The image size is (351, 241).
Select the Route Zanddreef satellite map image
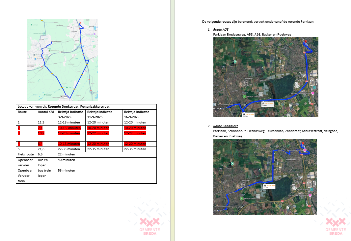click(x=265, y=176)
